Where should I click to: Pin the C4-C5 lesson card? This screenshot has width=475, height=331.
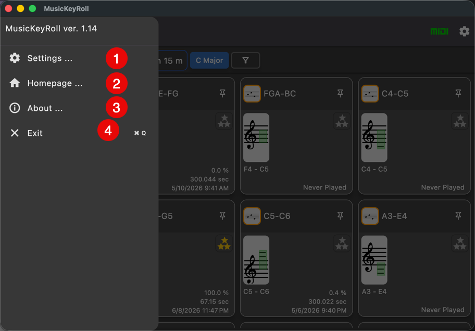[x=458, y=93]
